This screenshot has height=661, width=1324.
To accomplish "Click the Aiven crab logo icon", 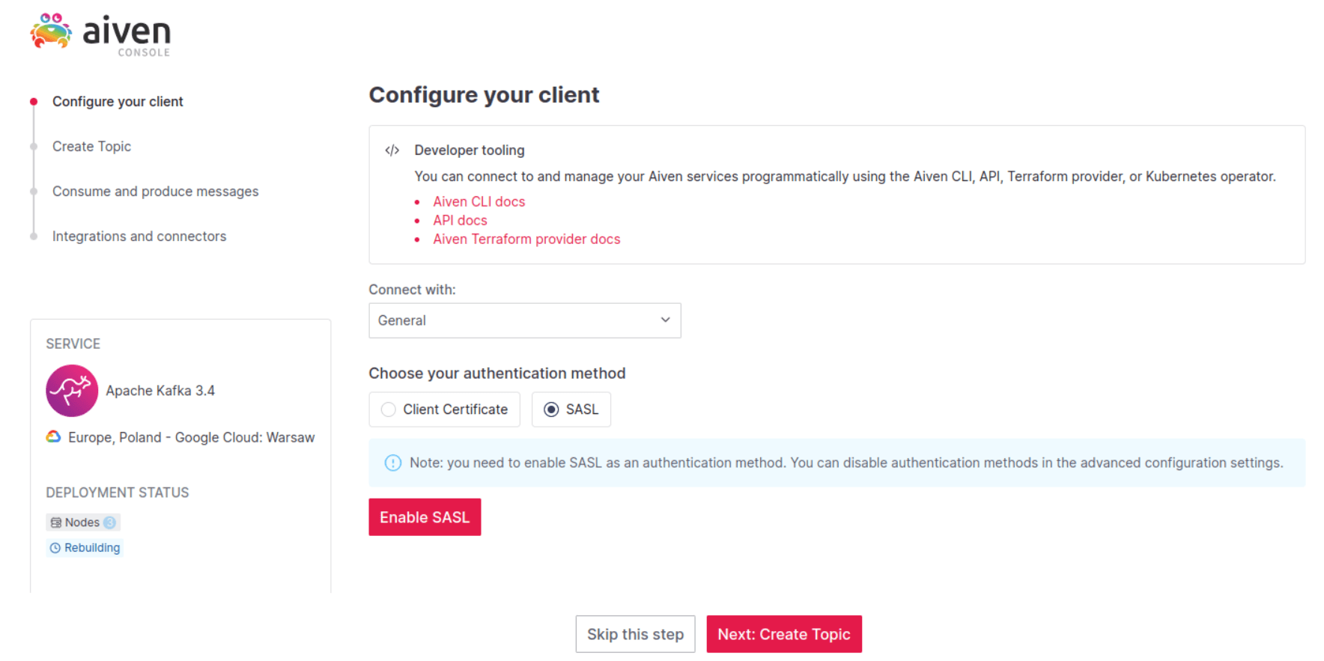I will coord(51,31).
